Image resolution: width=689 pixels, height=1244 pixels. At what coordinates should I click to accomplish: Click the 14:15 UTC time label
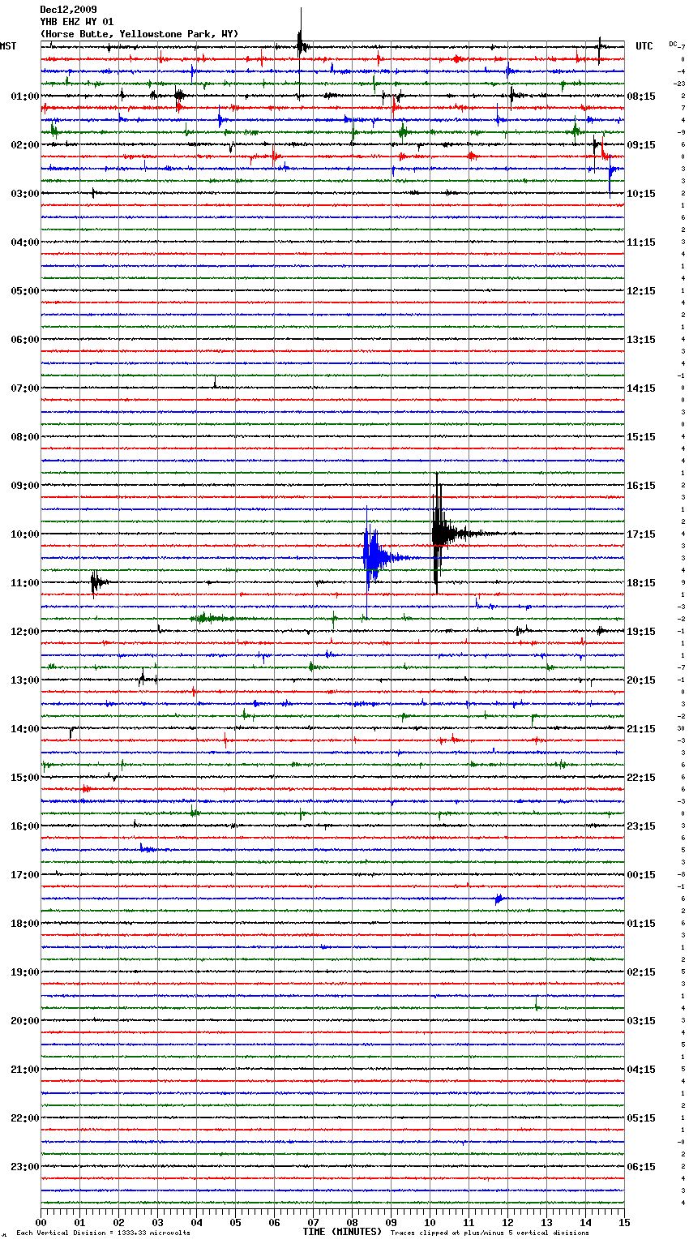pyautogui.click(x=641, y=388)
